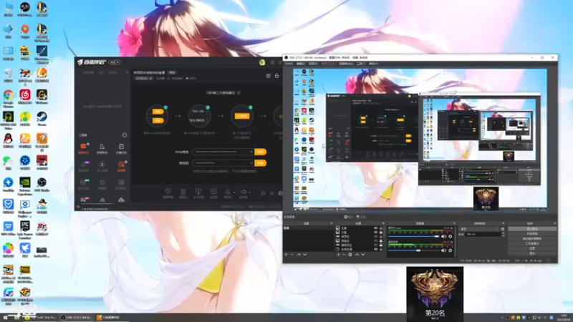Move scene up in OBS Scenes panel
573x322 pixels.
point(299,255)
